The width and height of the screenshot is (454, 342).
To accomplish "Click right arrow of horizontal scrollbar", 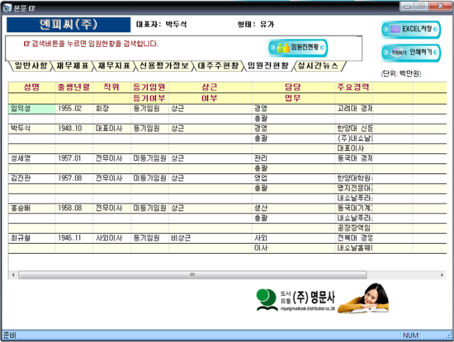I will pyautogui.click(x=442, y=274).
